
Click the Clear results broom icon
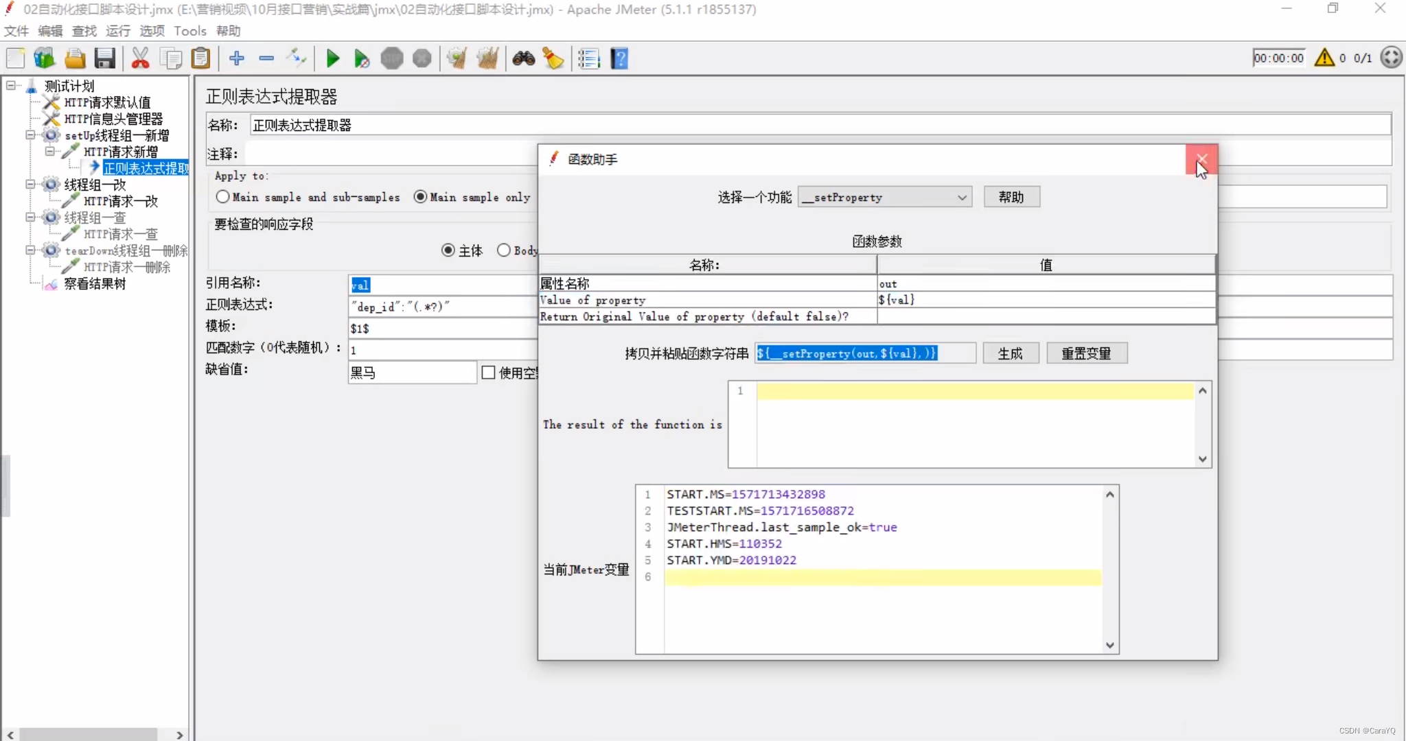click(x=457, y=58)
